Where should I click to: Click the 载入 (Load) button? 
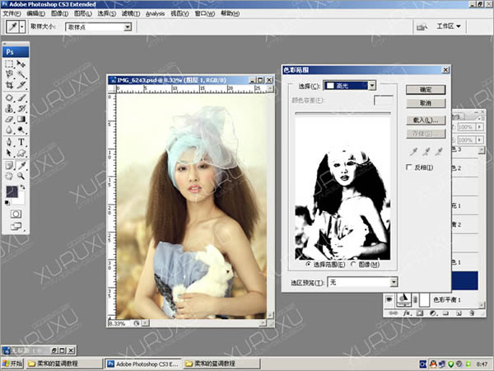426,120
